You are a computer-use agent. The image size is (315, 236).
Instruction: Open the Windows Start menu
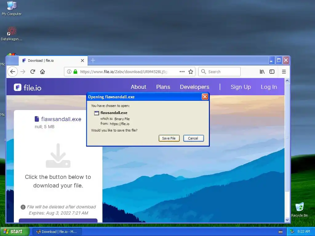[x=14, y=232]
